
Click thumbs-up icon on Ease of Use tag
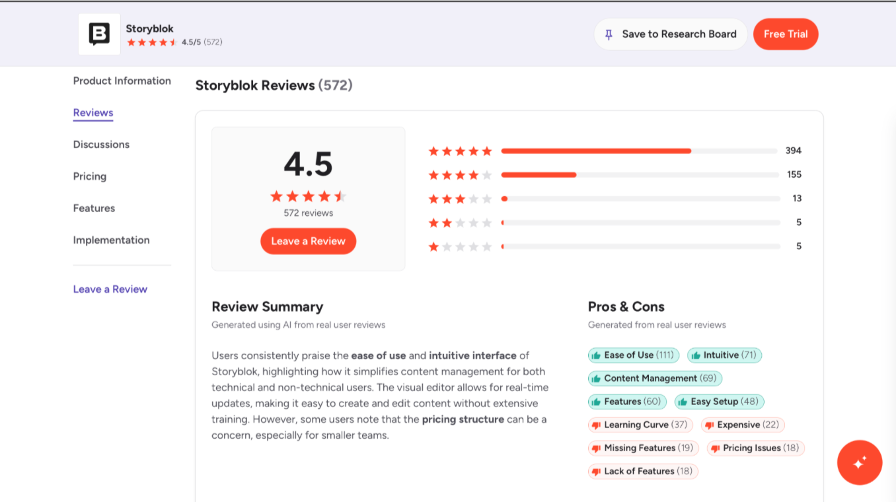596,355
